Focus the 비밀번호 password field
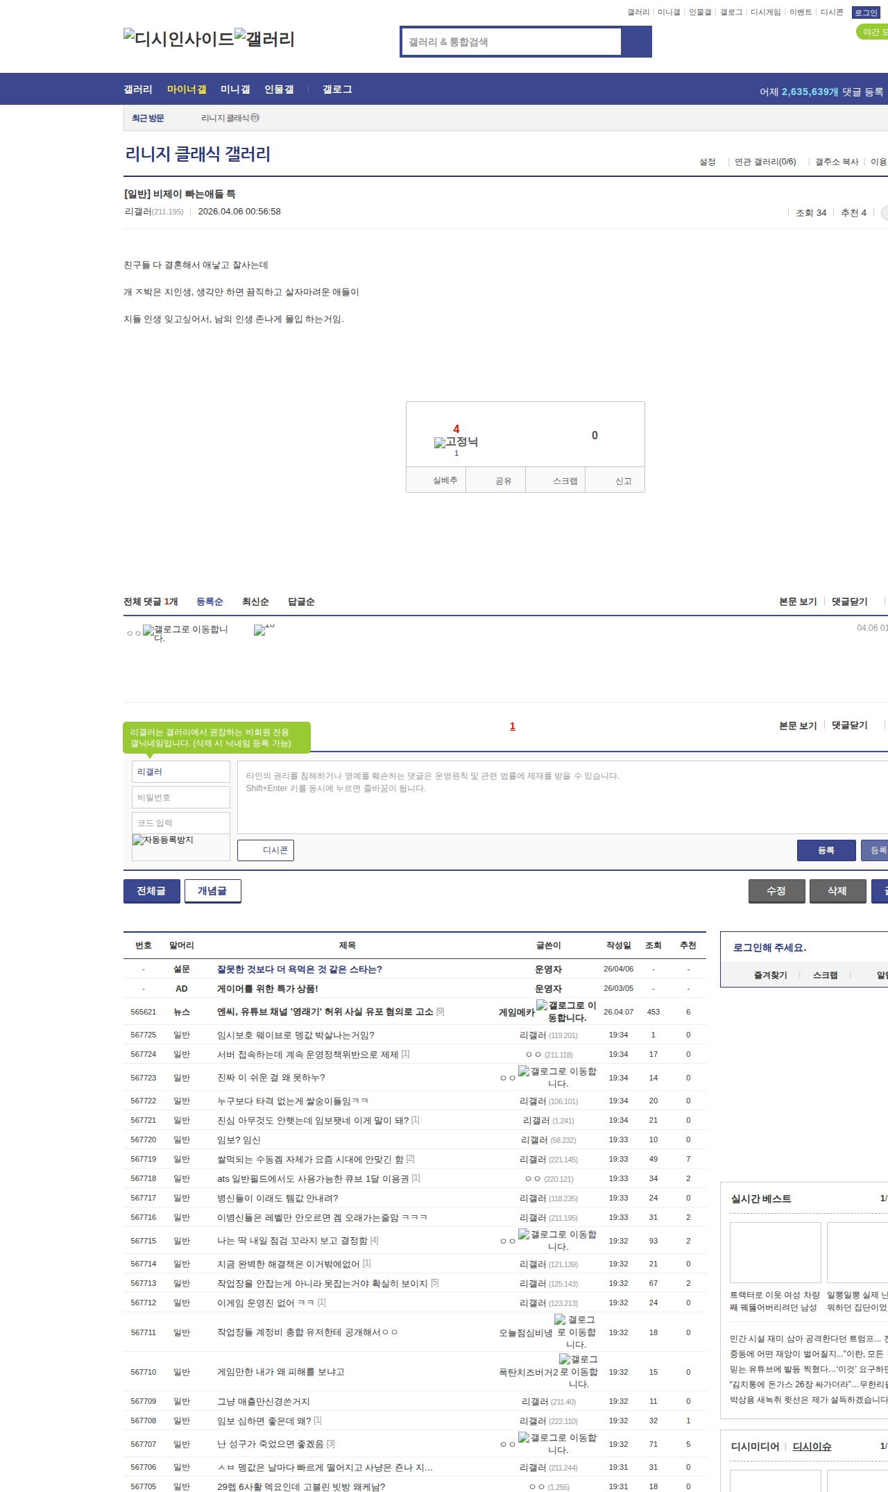Image resolution: width=888 pixels, height=1492 pixels. [180, 797]
